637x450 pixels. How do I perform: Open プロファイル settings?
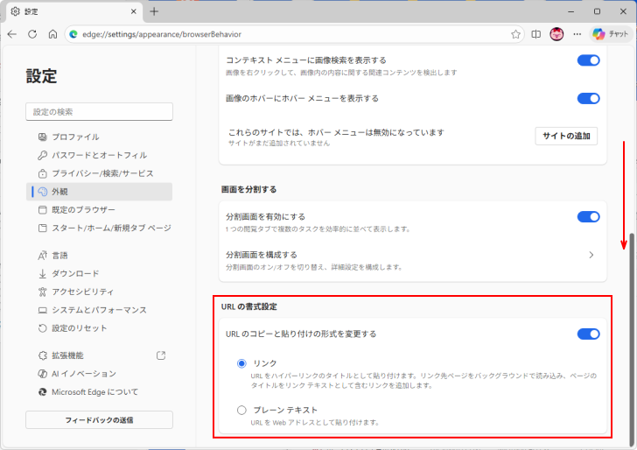point(99,137)
